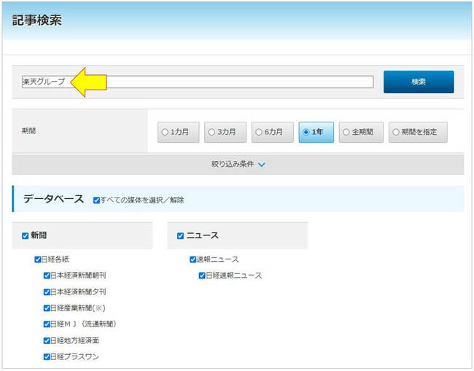Toggle 日本経済新聞朝刊 checkbox
The width and height of the screenshot is (474, 371).
(47, 276)
